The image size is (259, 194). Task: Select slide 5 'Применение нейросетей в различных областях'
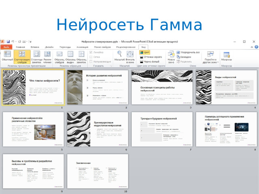coord(33,129)
